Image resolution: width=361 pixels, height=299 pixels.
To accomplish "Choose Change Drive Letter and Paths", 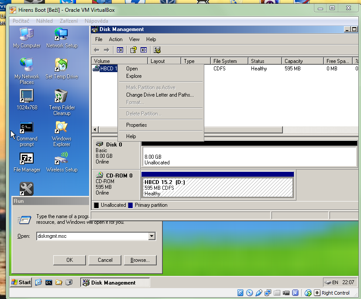I will pos(161,95).
